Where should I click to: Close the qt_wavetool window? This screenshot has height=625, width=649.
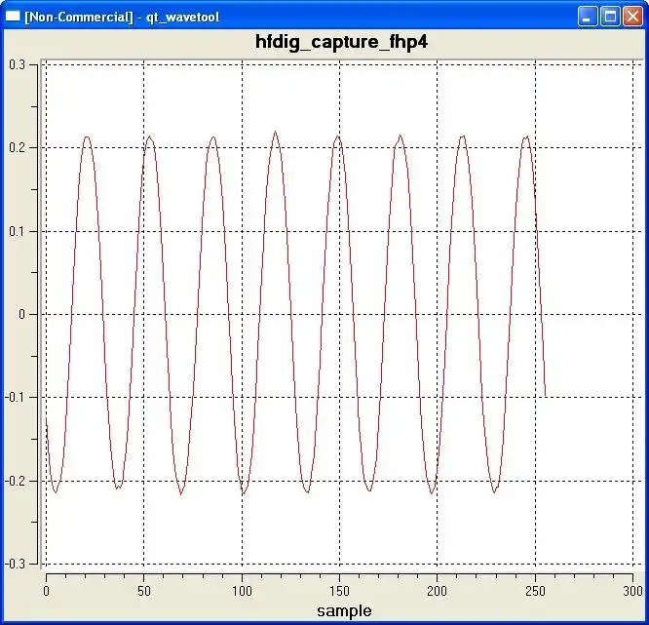click(x=632, y=17)
